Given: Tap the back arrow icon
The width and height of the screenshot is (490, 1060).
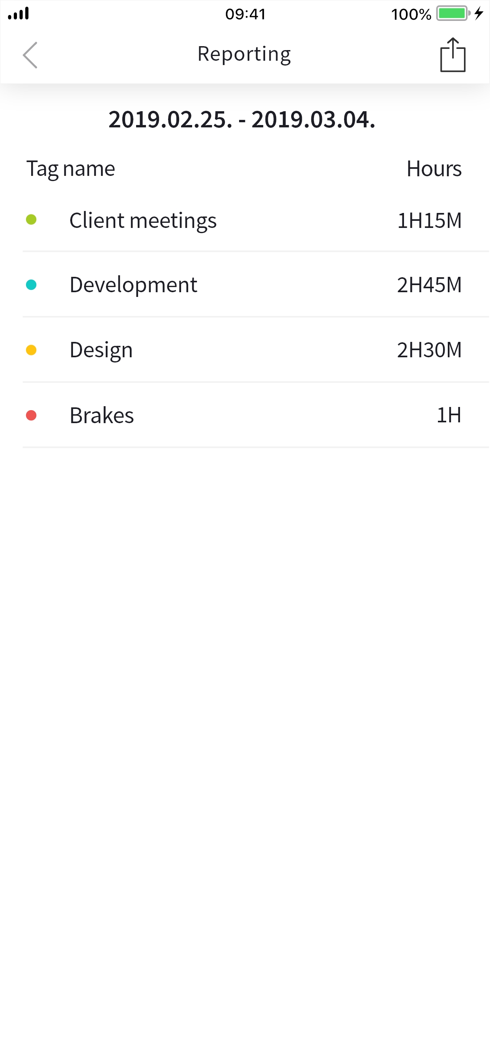Looking at the screenshot, I should [30, 55].
